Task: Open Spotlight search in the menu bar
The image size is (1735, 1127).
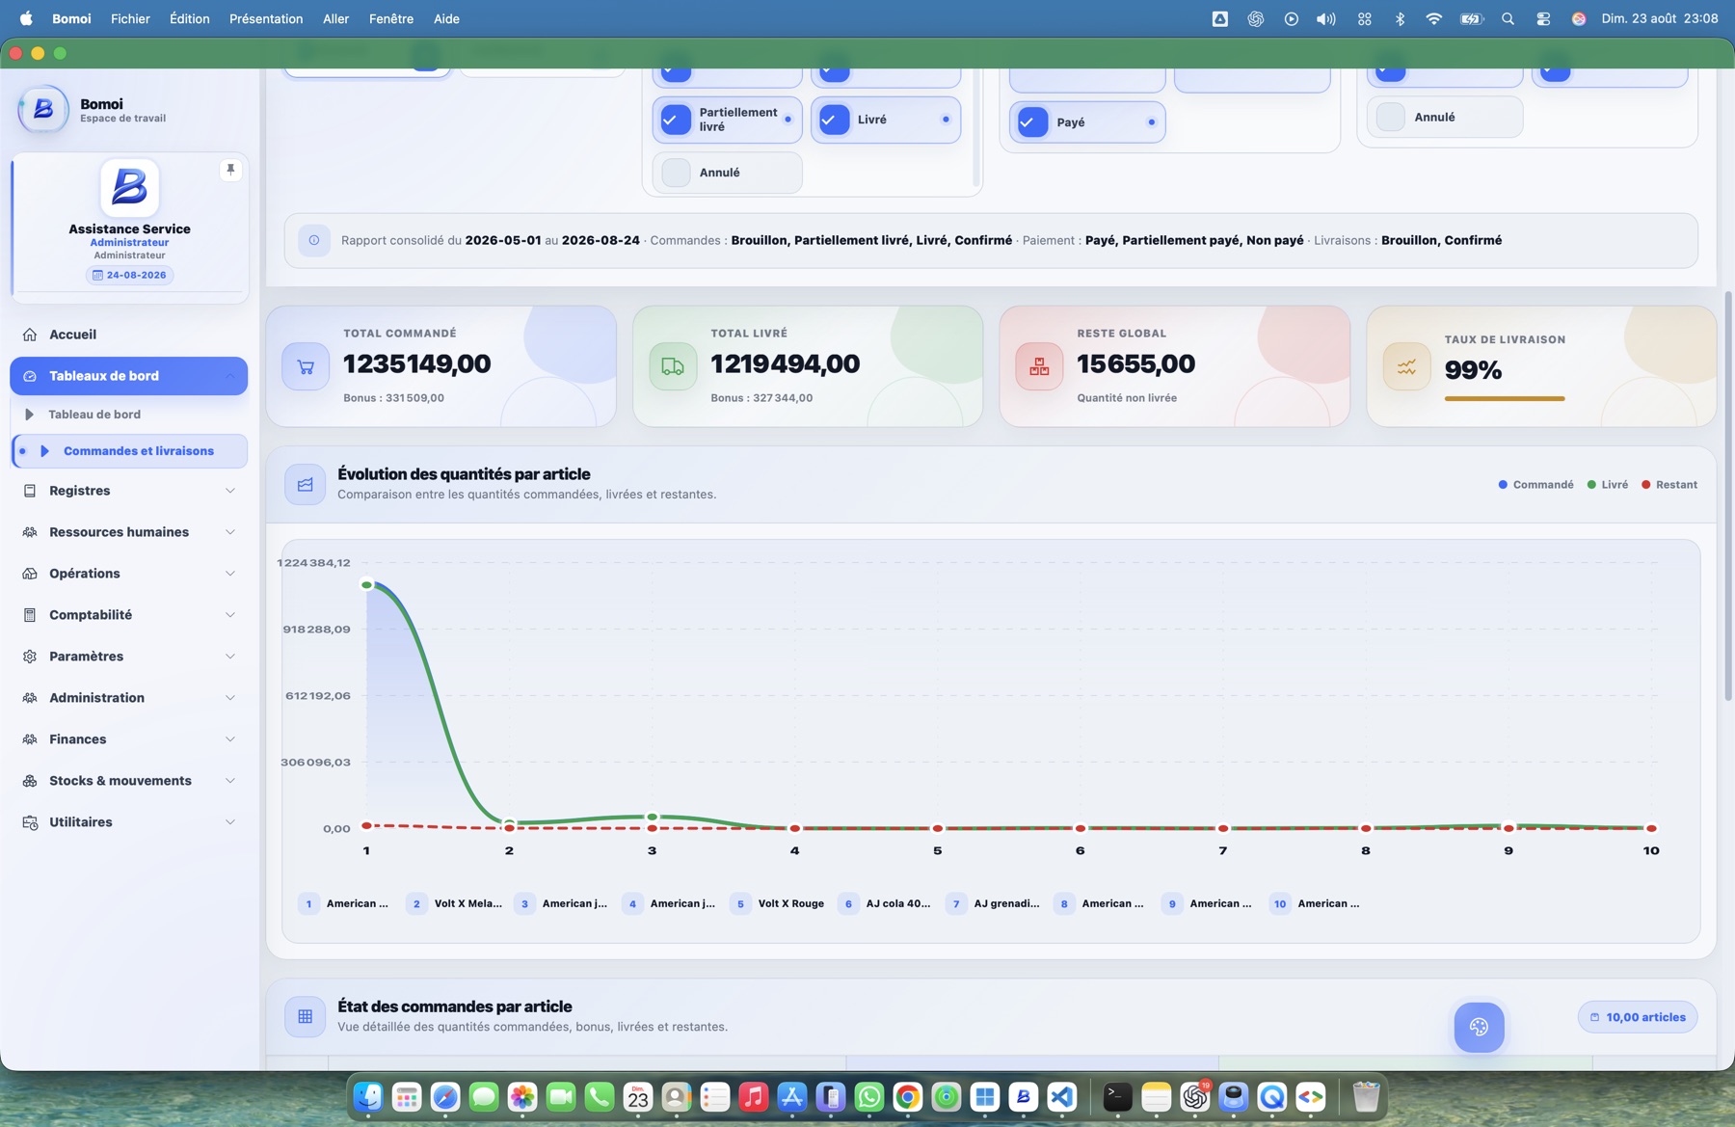Action: 1508,18
